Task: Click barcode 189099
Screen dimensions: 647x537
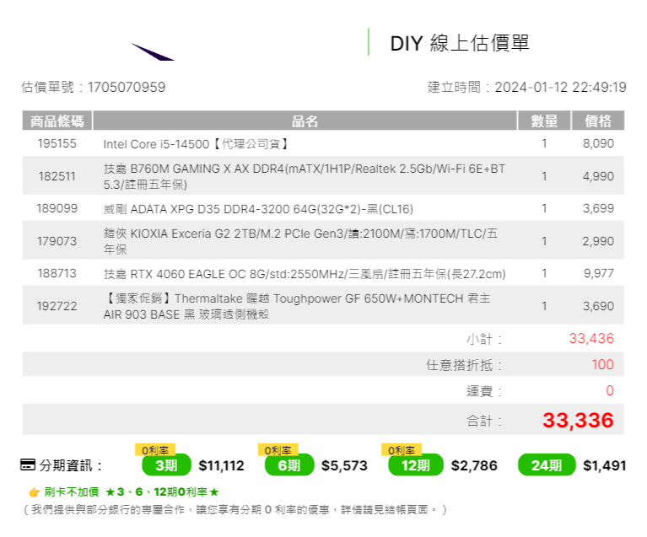Action: [57, 208]
